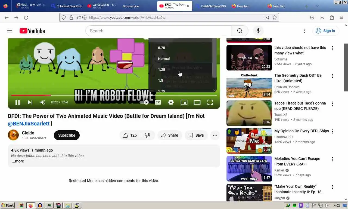The width and height of the screenshot is (348, 209).
Task: Toggle theater mode view
Action: 197,102
